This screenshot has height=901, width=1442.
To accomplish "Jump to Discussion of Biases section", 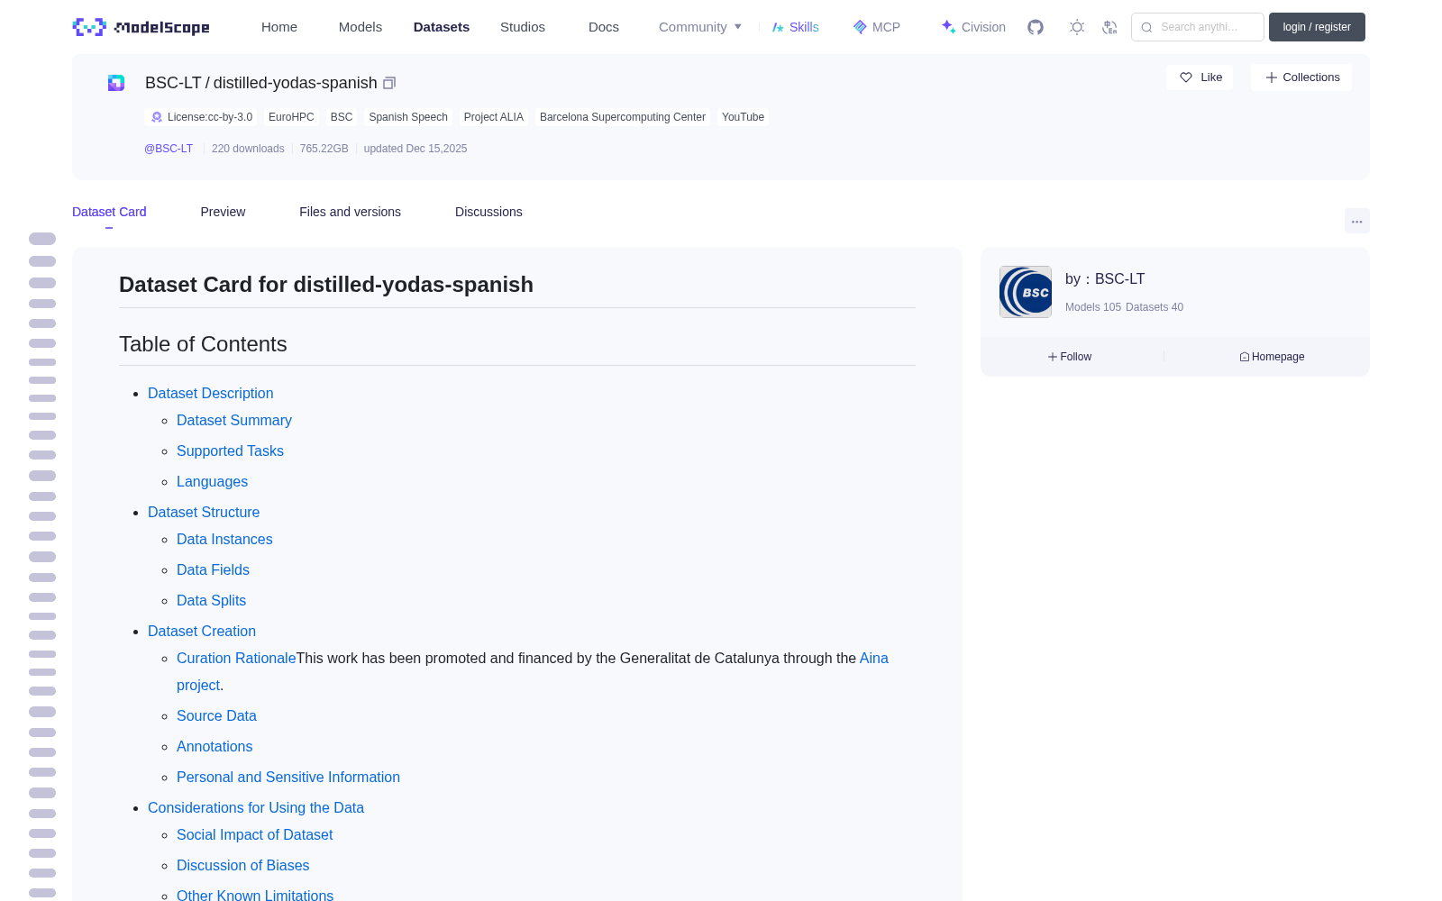I will (x=242, y=865).
